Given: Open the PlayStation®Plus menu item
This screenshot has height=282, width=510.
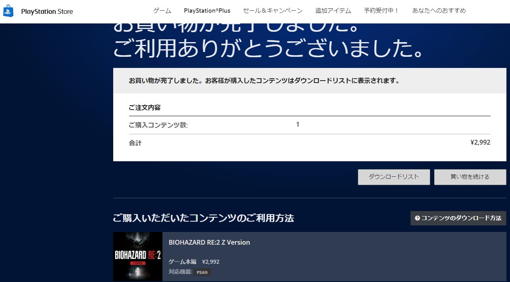Looking at the screenshot, I should pos(207,11).
